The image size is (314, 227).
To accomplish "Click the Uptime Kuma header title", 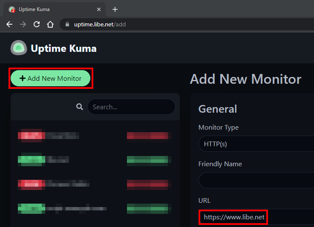I will tap(63, 48).
